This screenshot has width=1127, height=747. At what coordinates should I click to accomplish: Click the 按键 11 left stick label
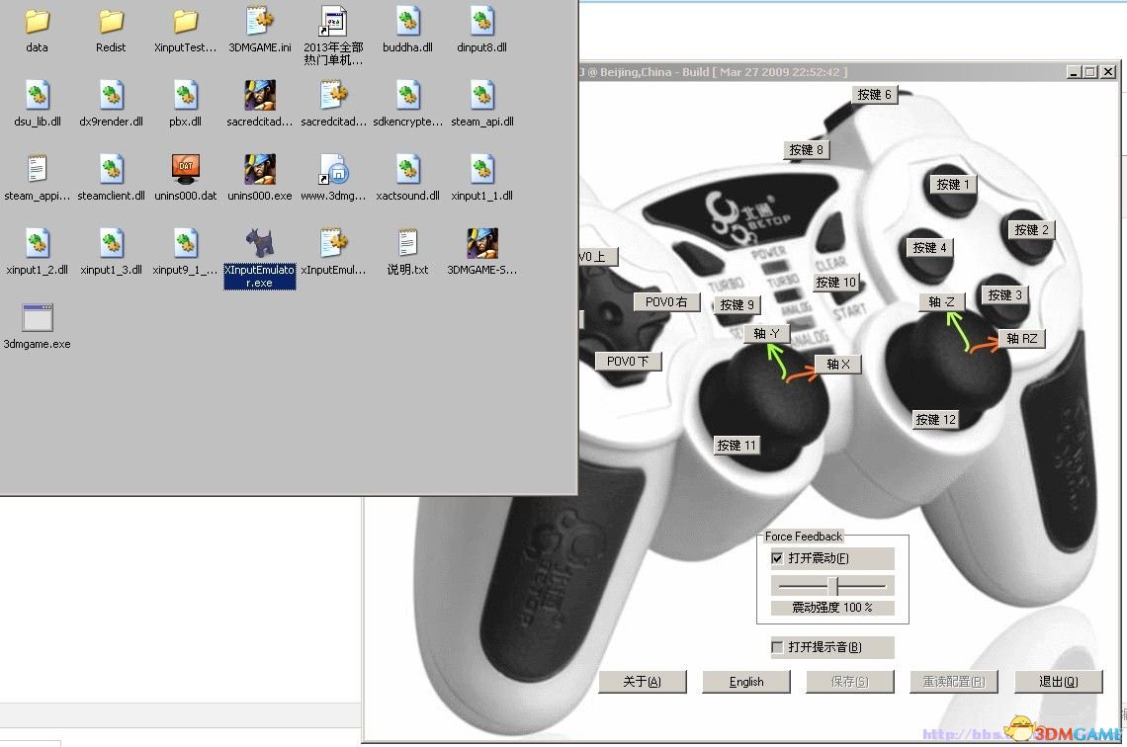(736, 446)
